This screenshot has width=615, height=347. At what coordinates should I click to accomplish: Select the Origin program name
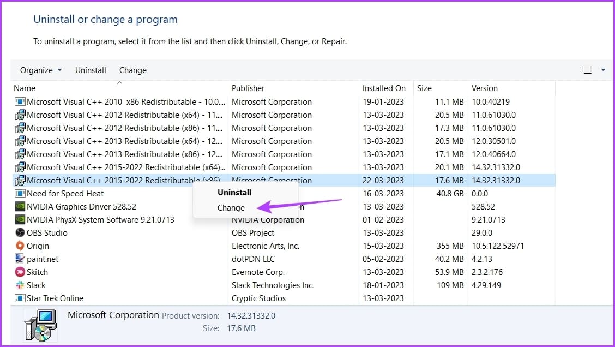(38, 246)
